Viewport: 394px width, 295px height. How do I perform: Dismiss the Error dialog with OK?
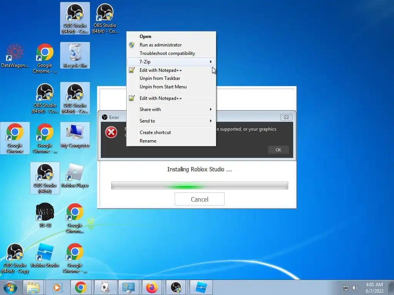[279, 150]
